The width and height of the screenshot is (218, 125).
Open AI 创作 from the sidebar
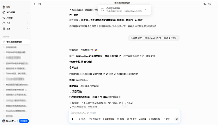[15, 18]
